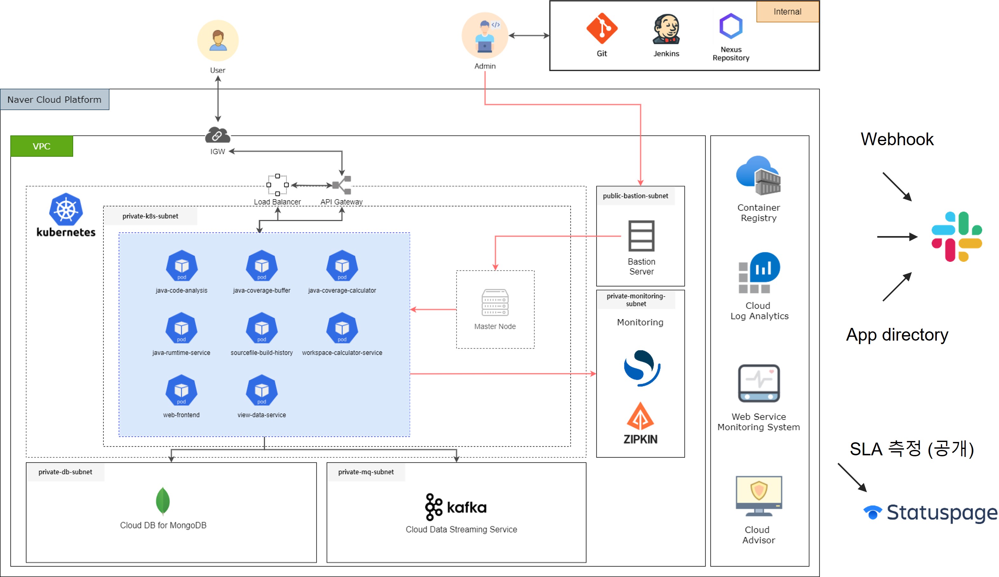Click the java-rumtime-service pod icon
The height and width of the screenshot is (577, 999).
[181, 328]
